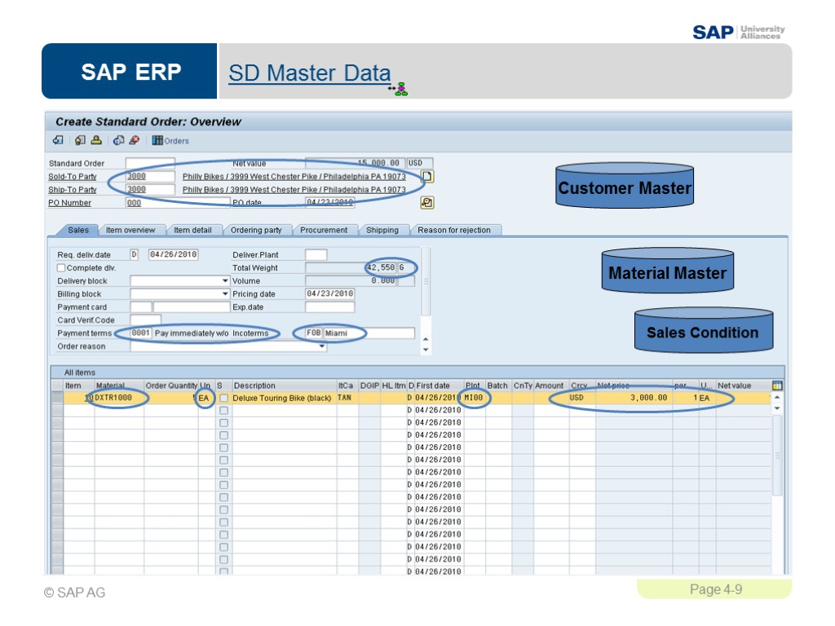
Task: Expand the Order reason dropdown
Action: click(322, 347)
